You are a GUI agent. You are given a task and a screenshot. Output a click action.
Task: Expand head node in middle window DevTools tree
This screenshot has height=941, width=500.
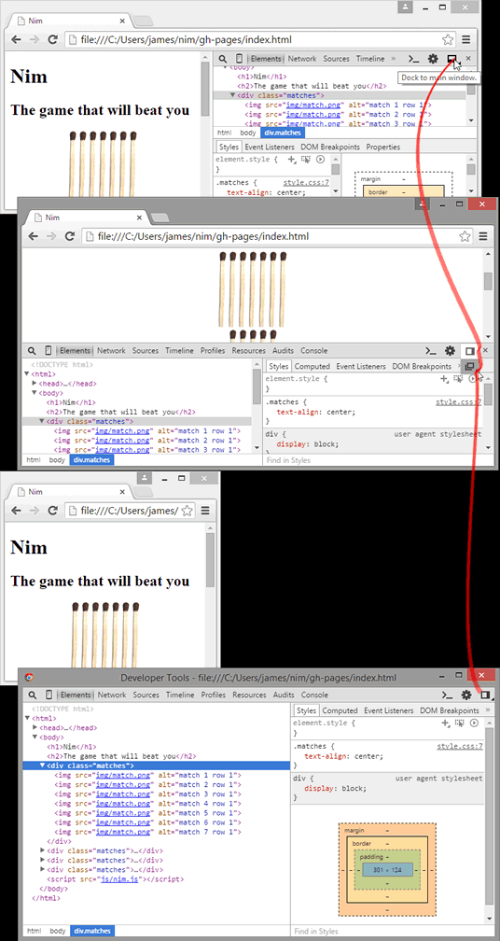35,384
